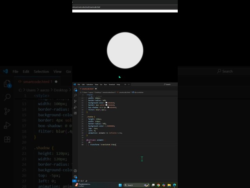
Task: Open File Explorer from the taskbar
Action: coord(169,185)
